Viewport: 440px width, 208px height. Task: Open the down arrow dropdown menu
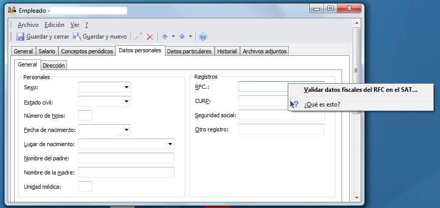190,37
